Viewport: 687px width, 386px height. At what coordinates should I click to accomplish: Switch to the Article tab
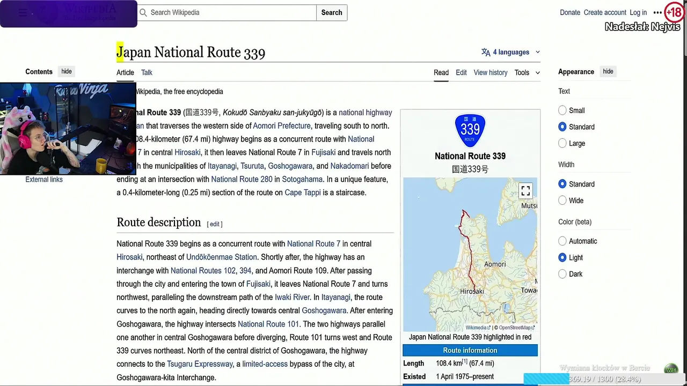[125, 72]
